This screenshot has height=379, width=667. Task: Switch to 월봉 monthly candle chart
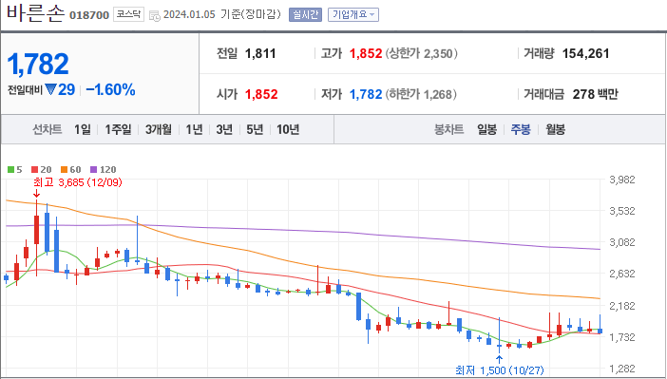[x=555, y=129]
